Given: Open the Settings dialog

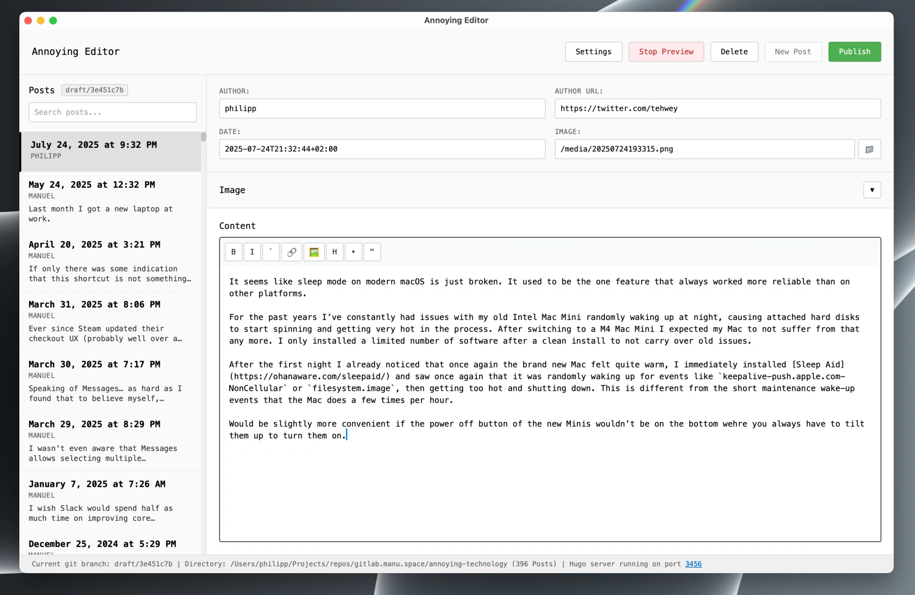Looking at the screenshot, I should pos(593,52).
